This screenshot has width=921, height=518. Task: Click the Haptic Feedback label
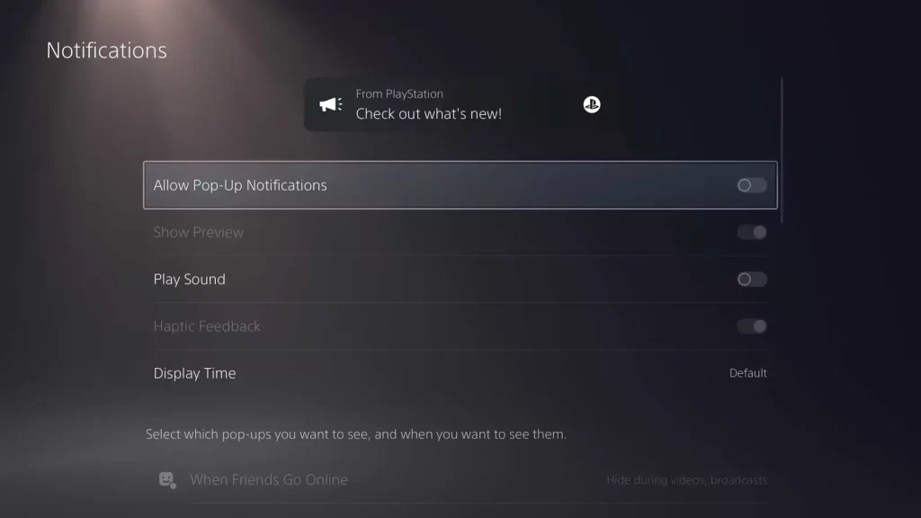[x=207, y=326]
